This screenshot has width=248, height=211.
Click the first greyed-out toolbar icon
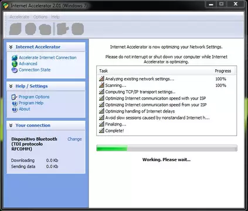point(15,29)
